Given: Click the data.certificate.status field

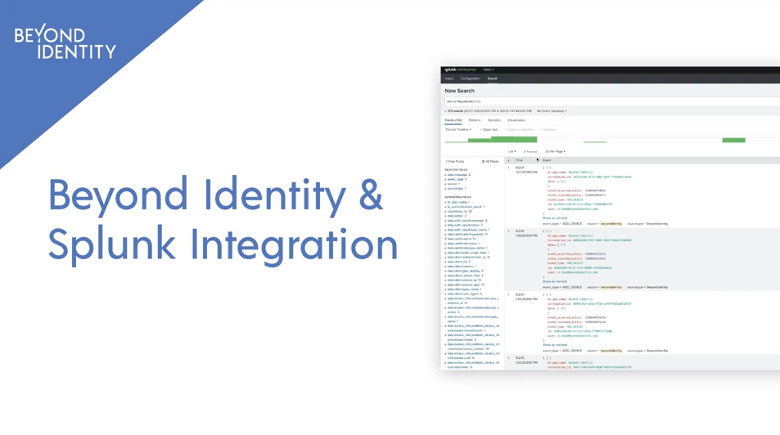Looking at the screenshot, I should pos(462,244).
